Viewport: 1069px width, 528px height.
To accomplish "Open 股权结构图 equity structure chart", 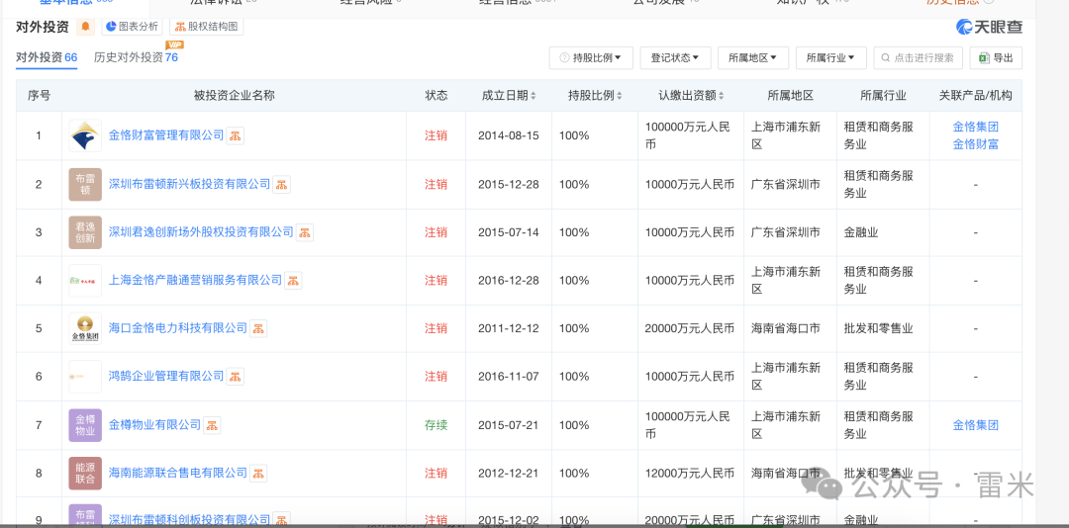I will 206,28.
